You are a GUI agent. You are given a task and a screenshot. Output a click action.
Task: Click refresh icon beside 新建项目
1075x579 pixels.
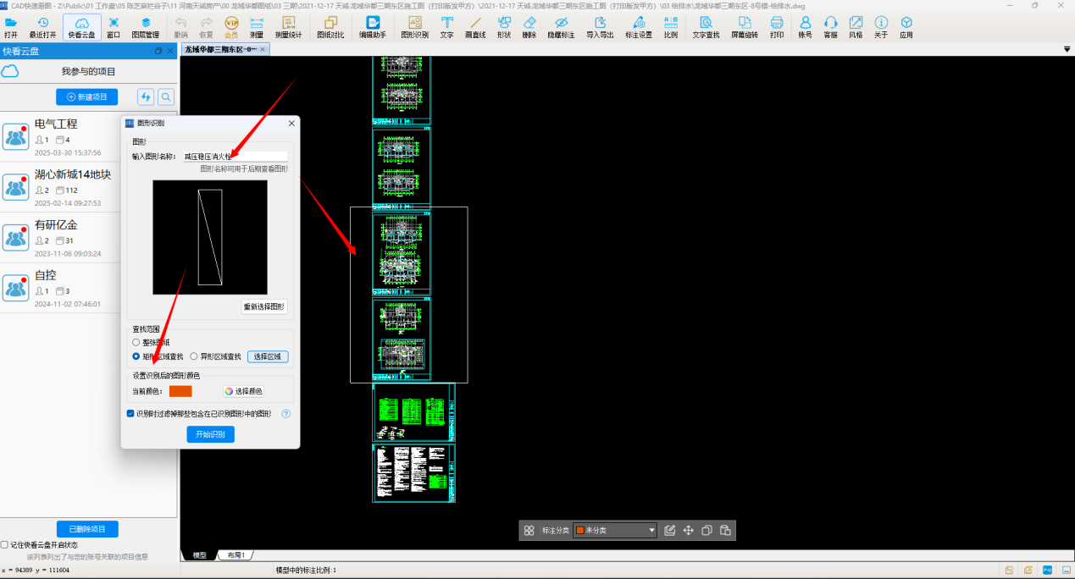pos(146,96)
